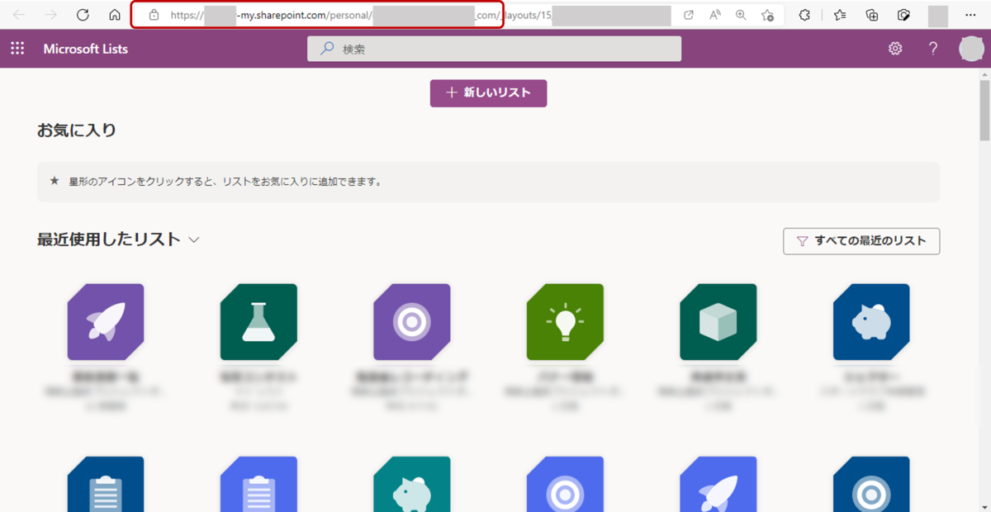
Task: Open page in app icon
Action: [689, 15]
